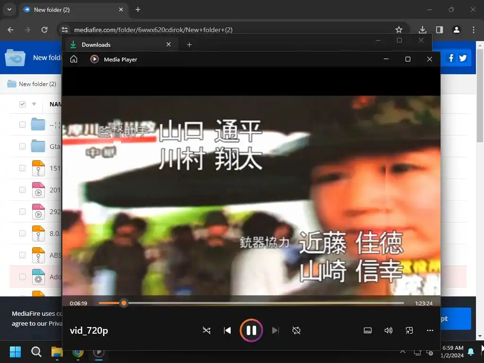Open a new Chrome tab

coord(138,9)
